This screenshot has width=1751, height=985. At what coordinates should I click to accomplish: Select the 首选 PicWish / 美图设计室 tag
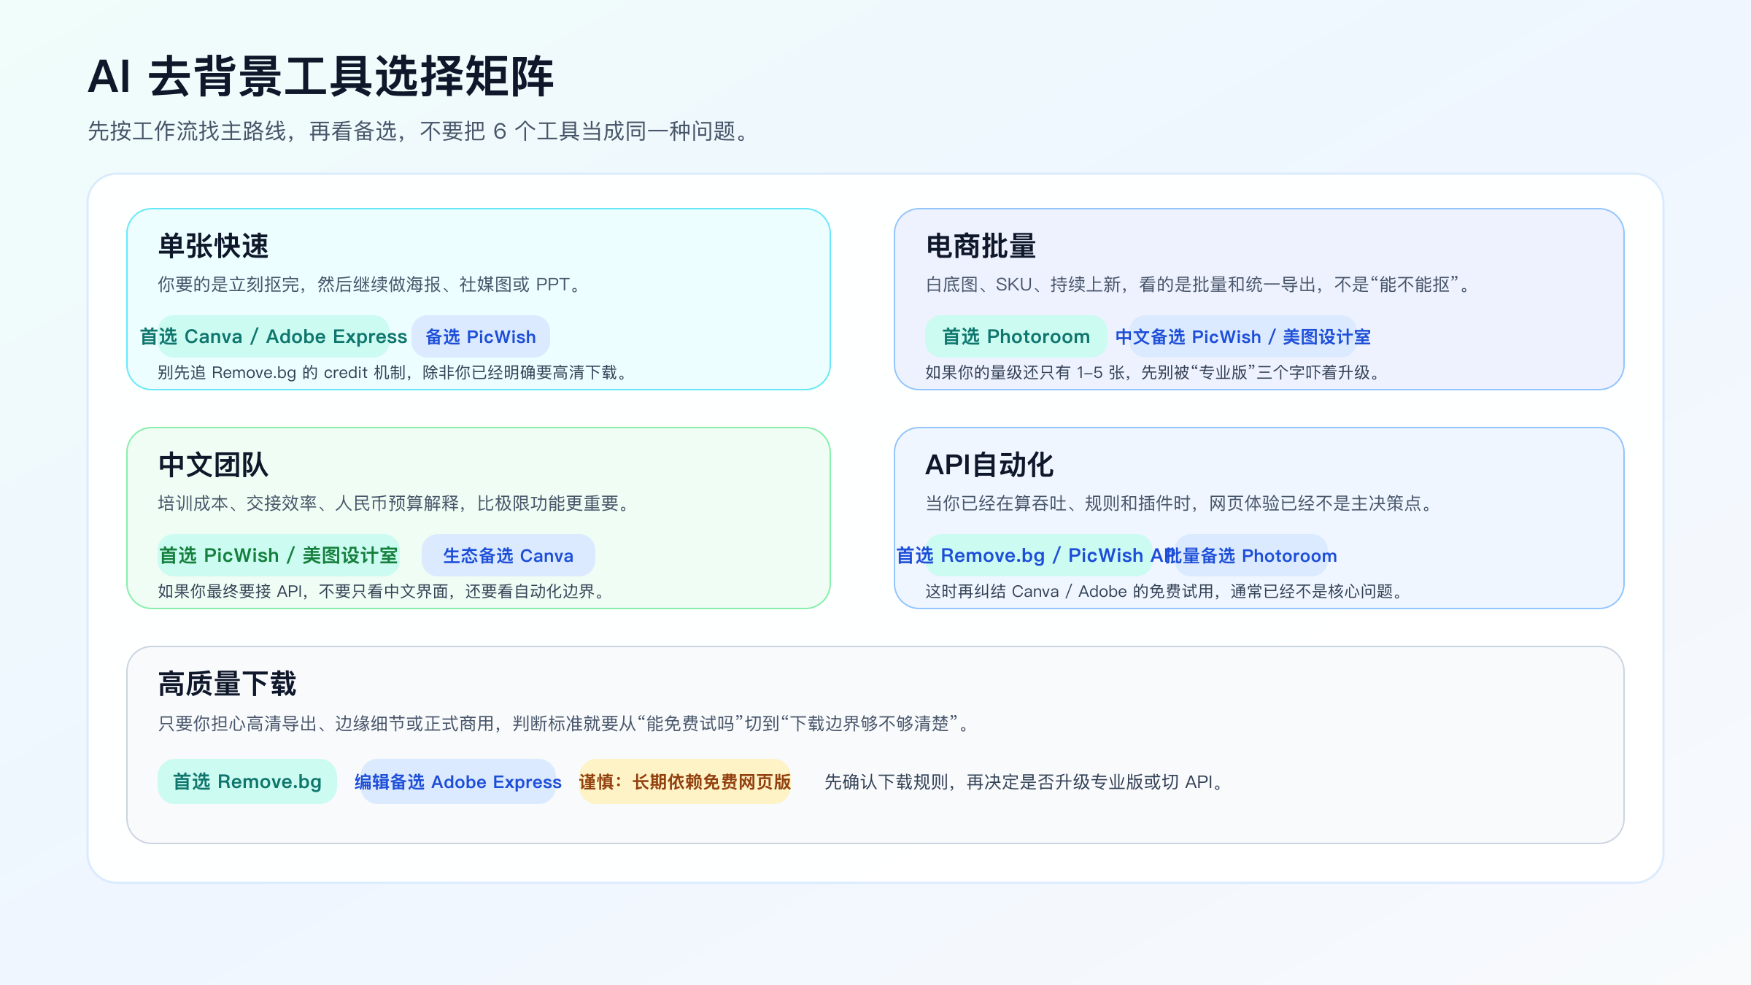(x=279, y=555)
